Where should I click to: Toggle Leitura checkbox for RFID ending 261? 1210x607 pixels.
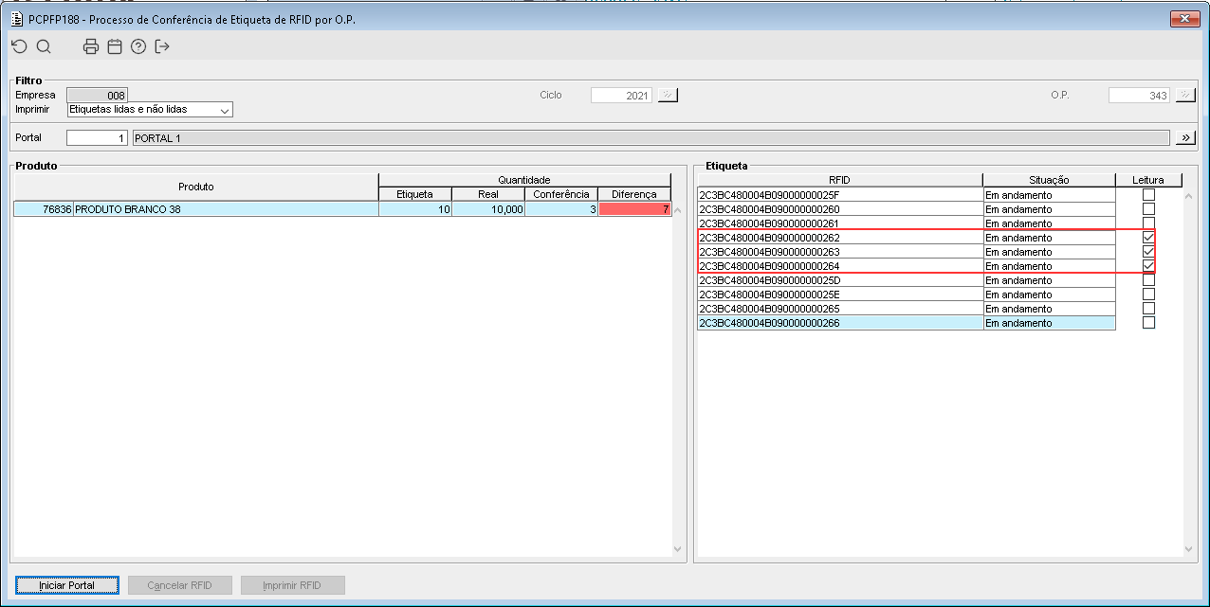(1148, 223)
